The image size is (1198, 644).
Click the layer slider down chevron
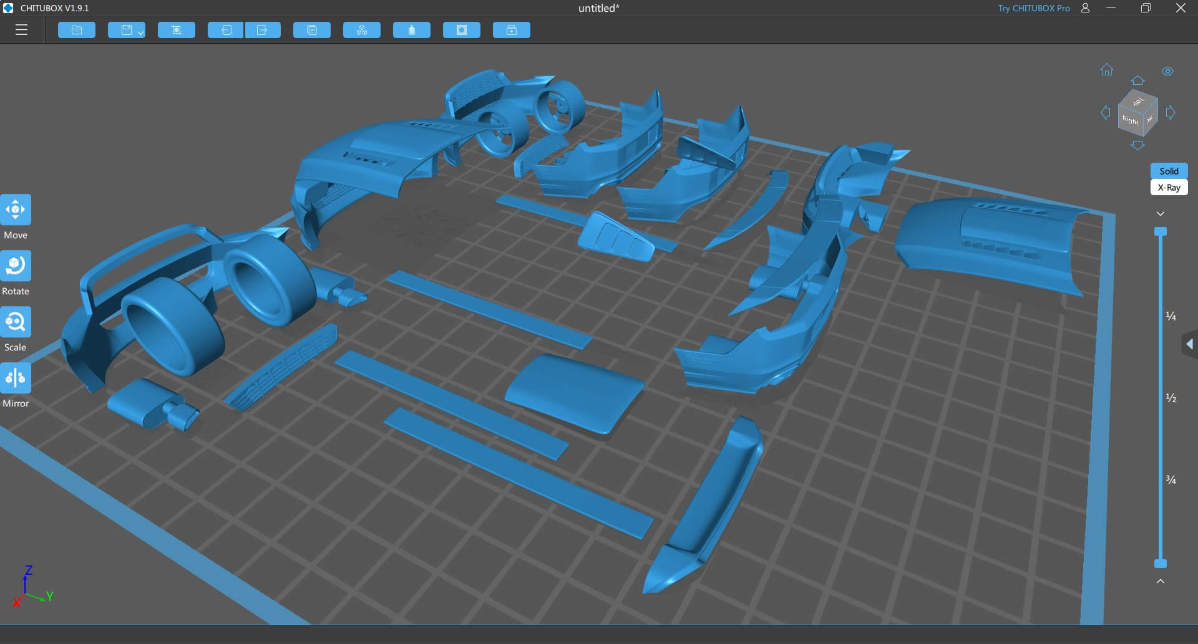tap(1161, 214)
